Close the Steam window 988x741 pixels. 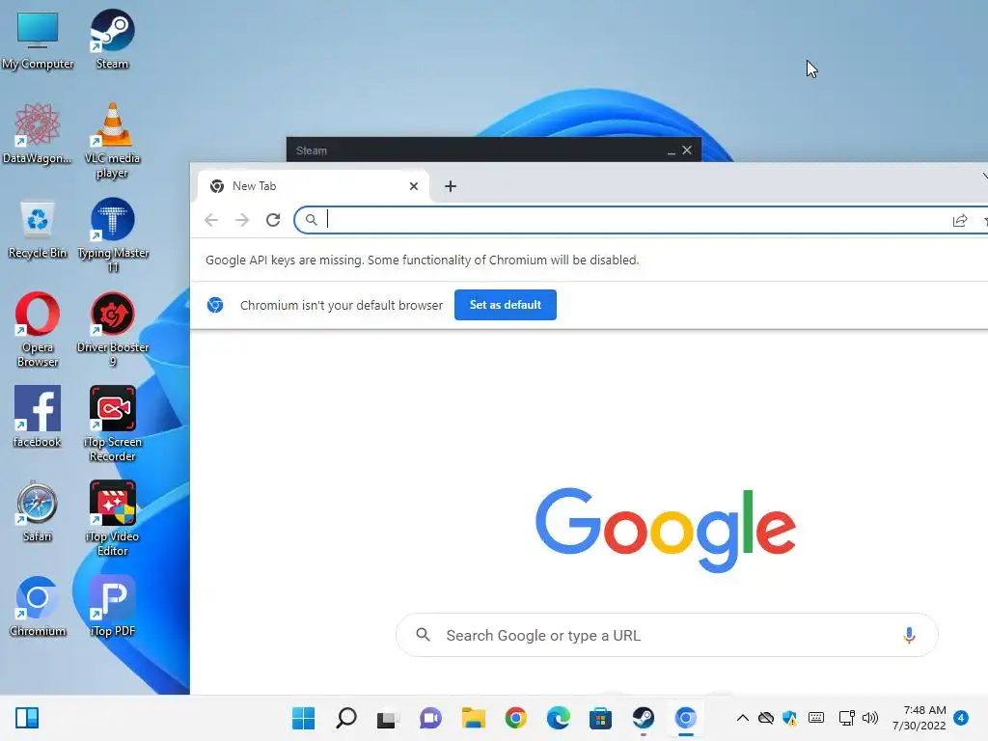pos(687,151)
